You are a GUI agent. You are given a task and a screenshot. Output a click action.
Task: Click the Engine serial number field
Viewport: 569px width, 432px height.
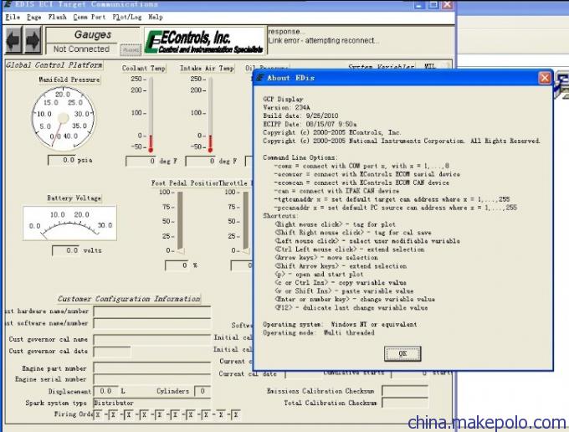[x=152, y=379]
